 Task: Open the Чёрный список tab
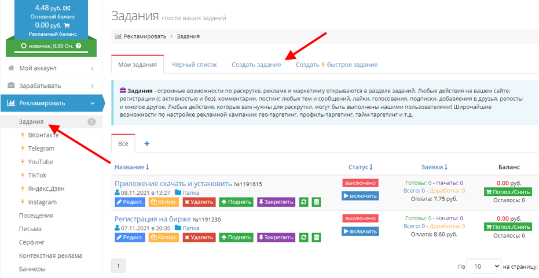click(194, 65)
